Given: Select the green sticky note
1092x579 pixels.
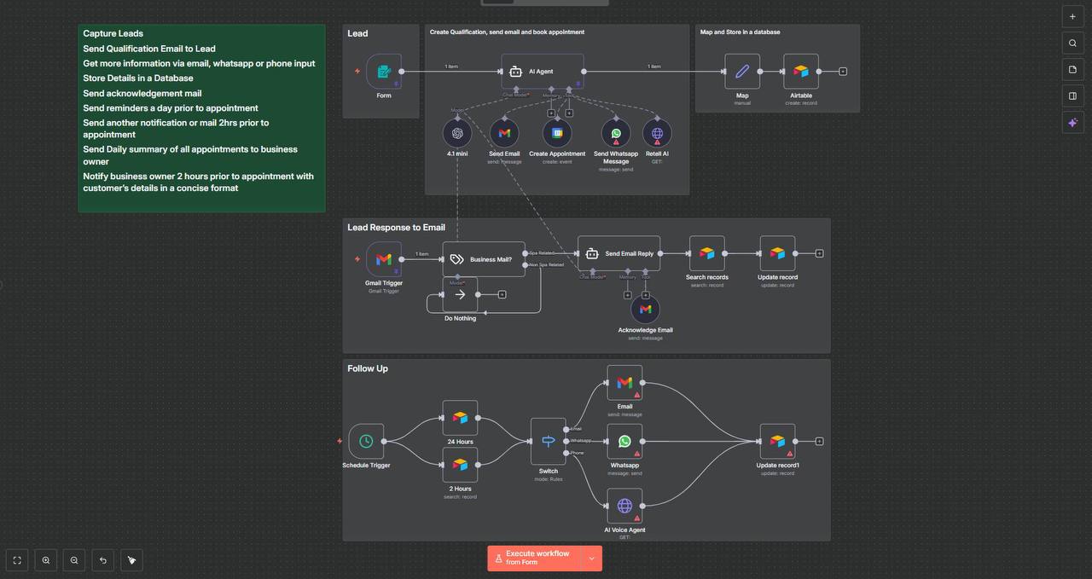Looking at the screenshot, I should 201,119.
